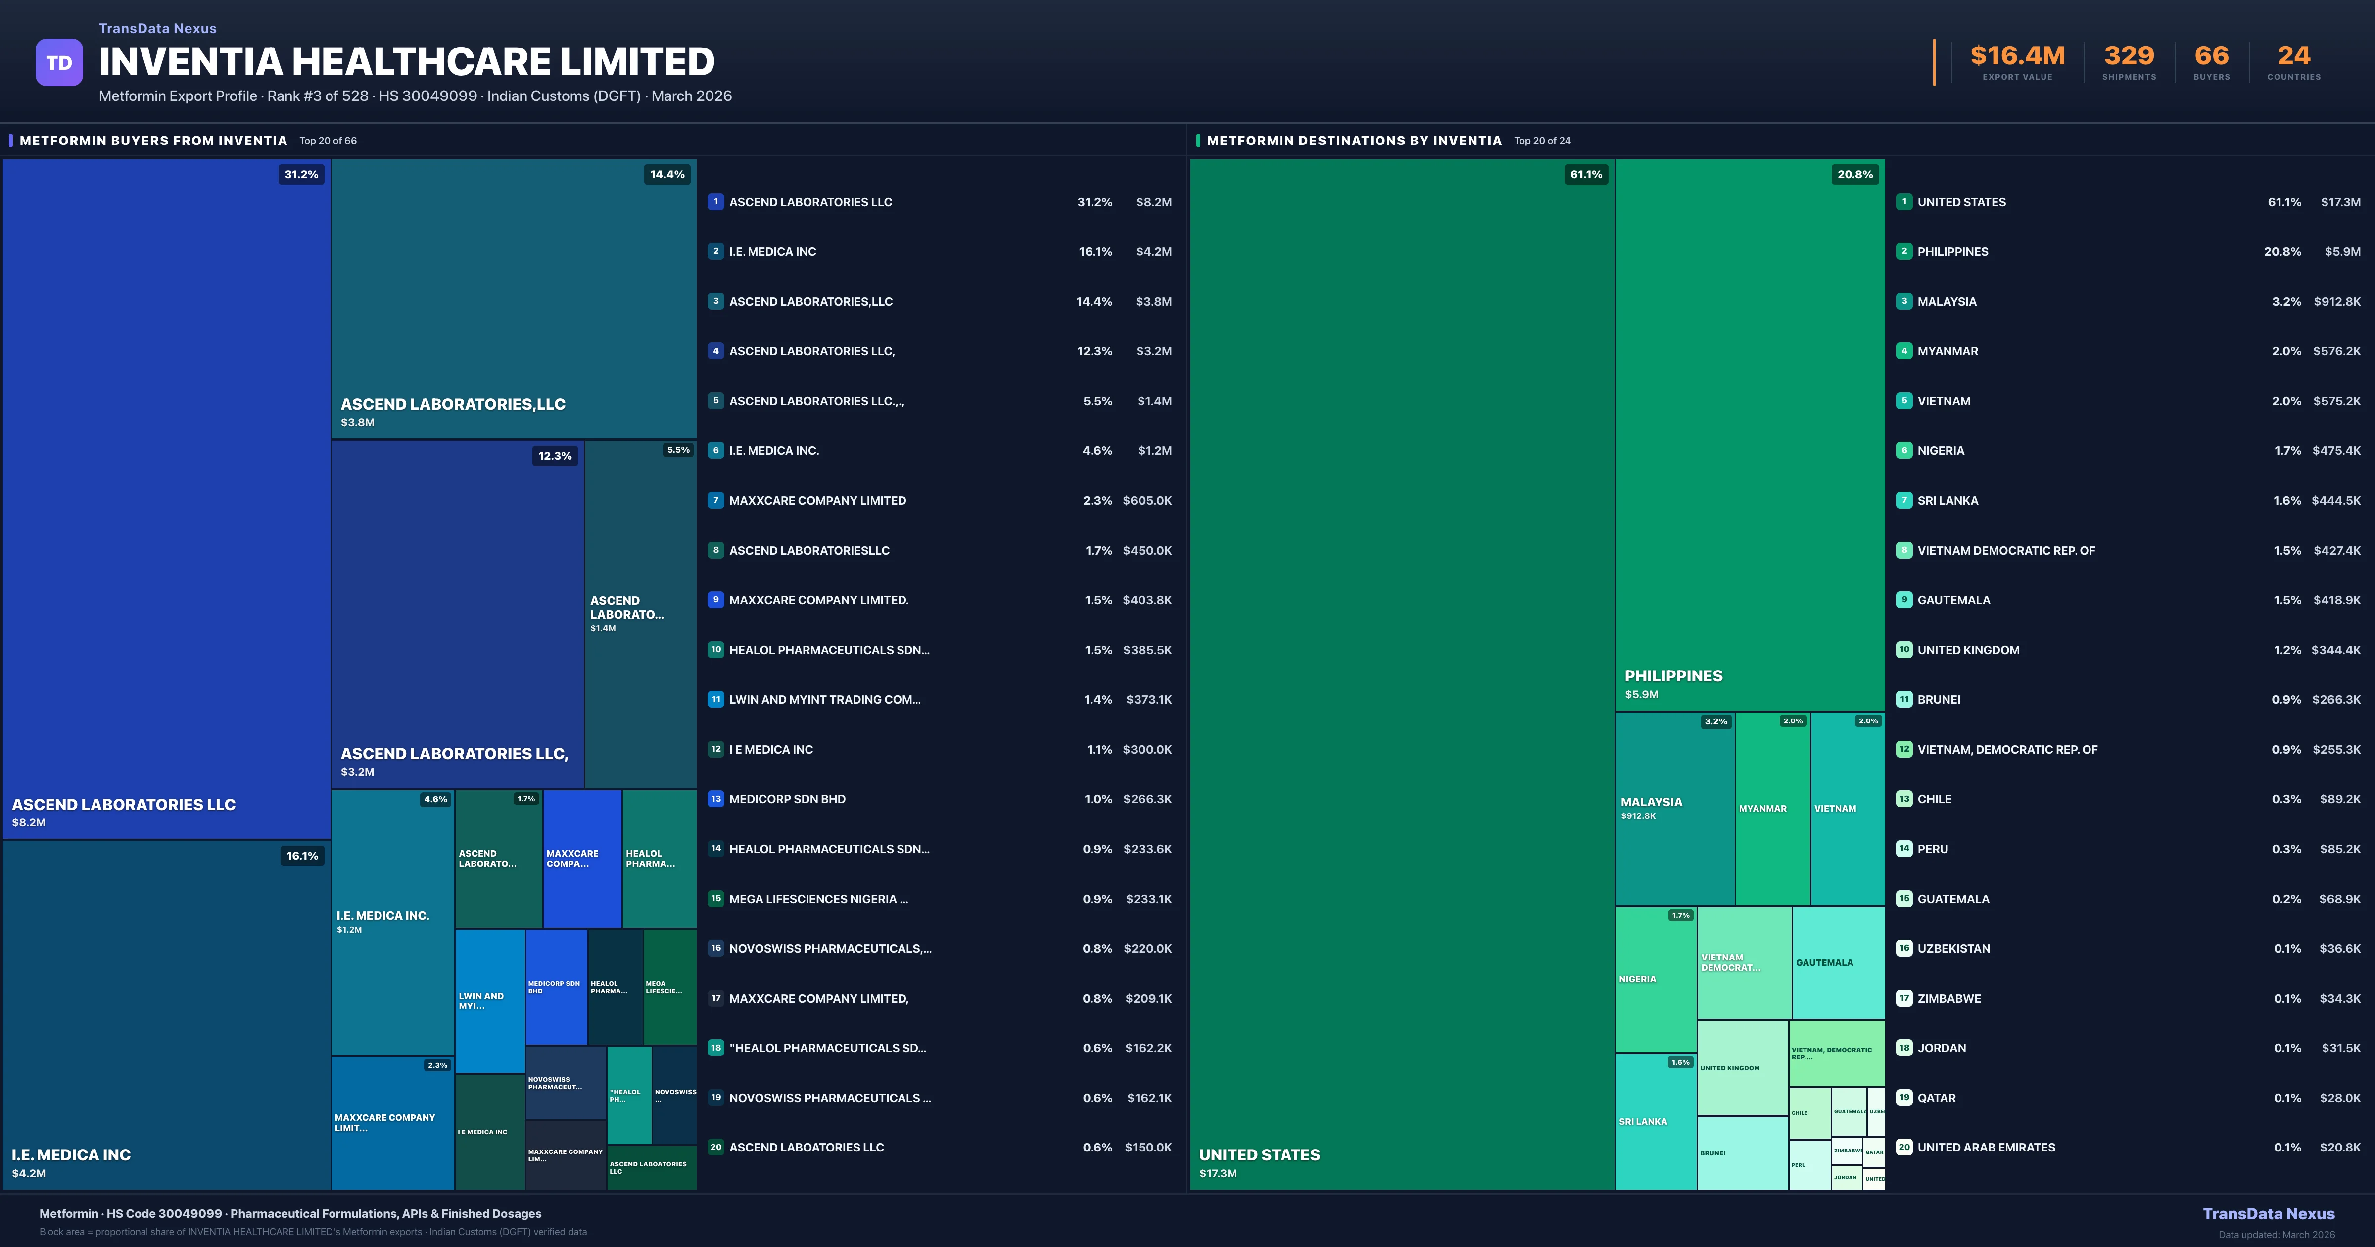Click rank 7 badge for MAXXCARE COMPANY LIMITED
This screenshot has width=2375, height=1247.
pyautogui.click(x=715, y=501)
